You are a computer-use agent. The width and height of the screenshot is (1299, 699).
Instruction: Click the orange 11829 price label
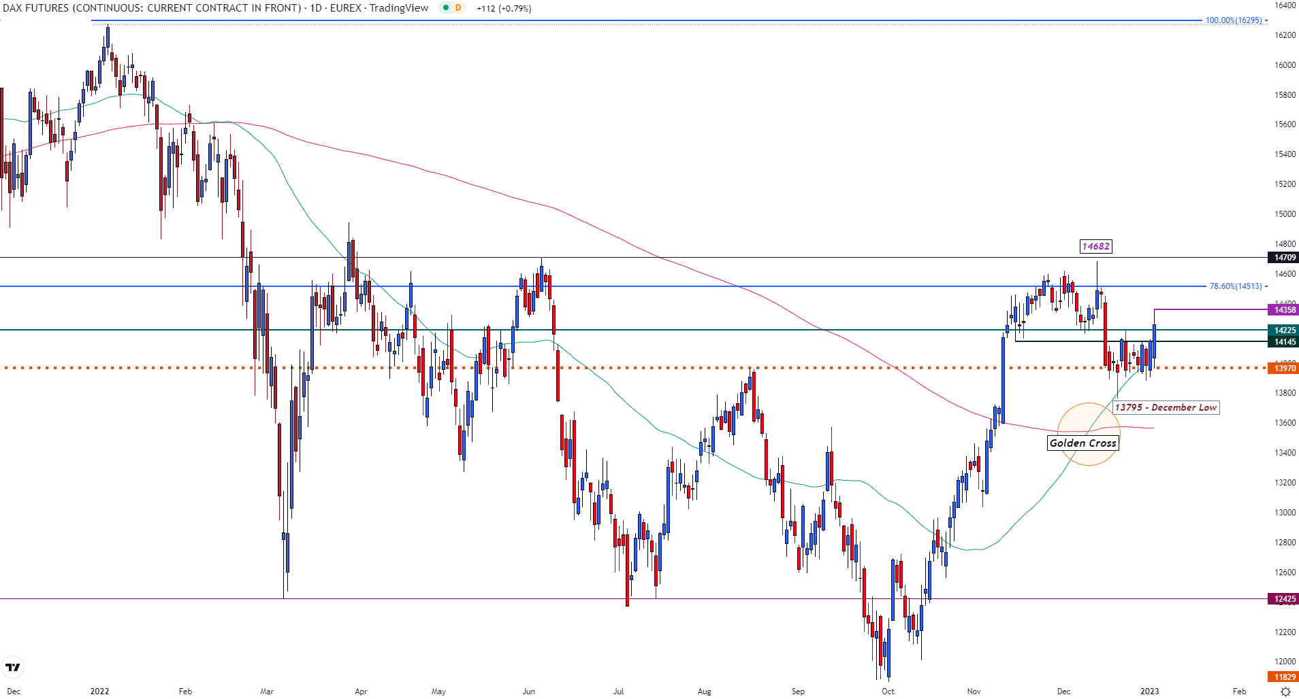[1284, 677]
